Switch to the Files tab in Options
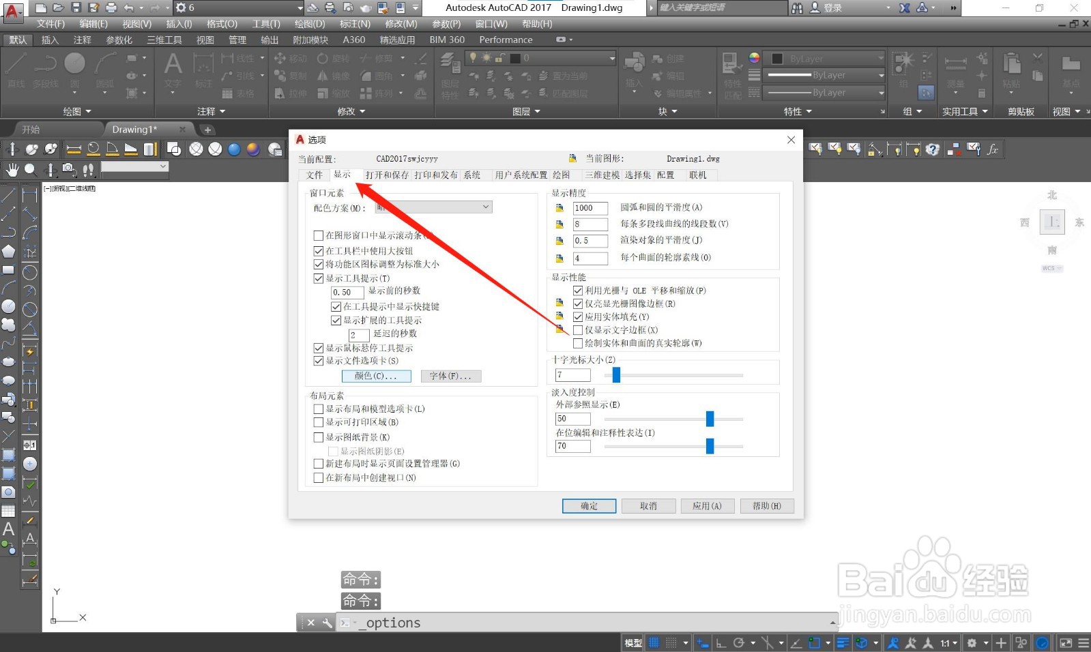Screen dimensions: 1091x652 pyautogui.click(x=314, y=175)
